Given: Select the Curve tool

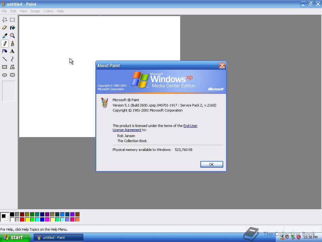Looking at the screenshot, I should click(x=13, y=59).
